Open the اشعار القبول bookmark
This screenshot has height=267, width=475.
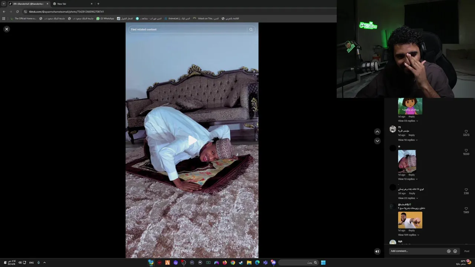125,19
